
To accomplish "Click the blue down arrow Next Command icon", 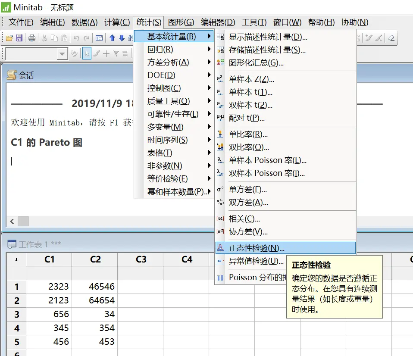I will click(x=122, y=38).
